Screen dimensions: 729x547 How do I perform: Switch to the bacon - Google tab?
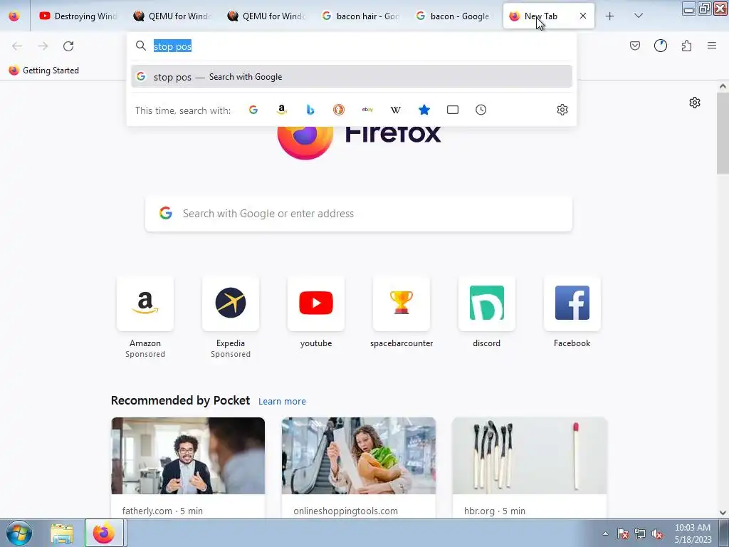point(453,16)
